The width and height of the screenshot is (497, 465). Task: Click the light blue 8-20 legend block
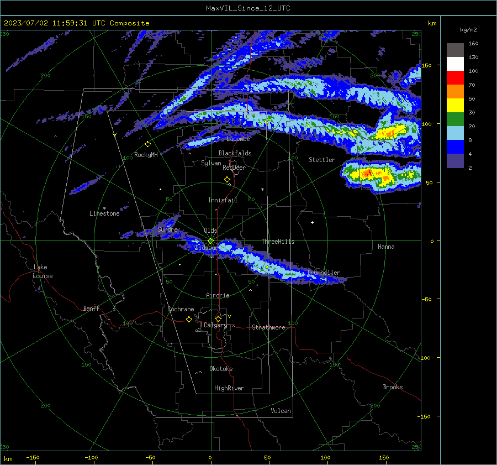tap(455, 133)
